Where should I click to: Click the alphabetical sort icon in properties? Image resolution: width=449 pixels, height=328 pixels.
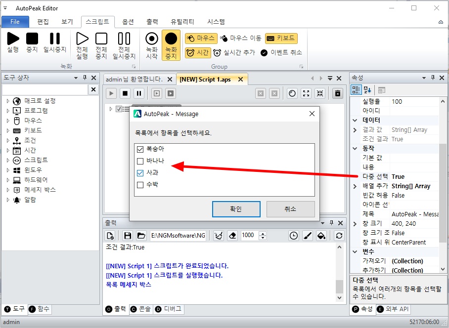point(367,90)
